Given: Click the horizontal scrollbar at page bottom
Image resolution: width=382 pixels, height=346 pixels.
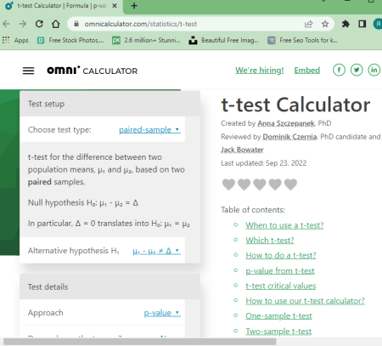Looking at the screenshot, I should point(139,342).
